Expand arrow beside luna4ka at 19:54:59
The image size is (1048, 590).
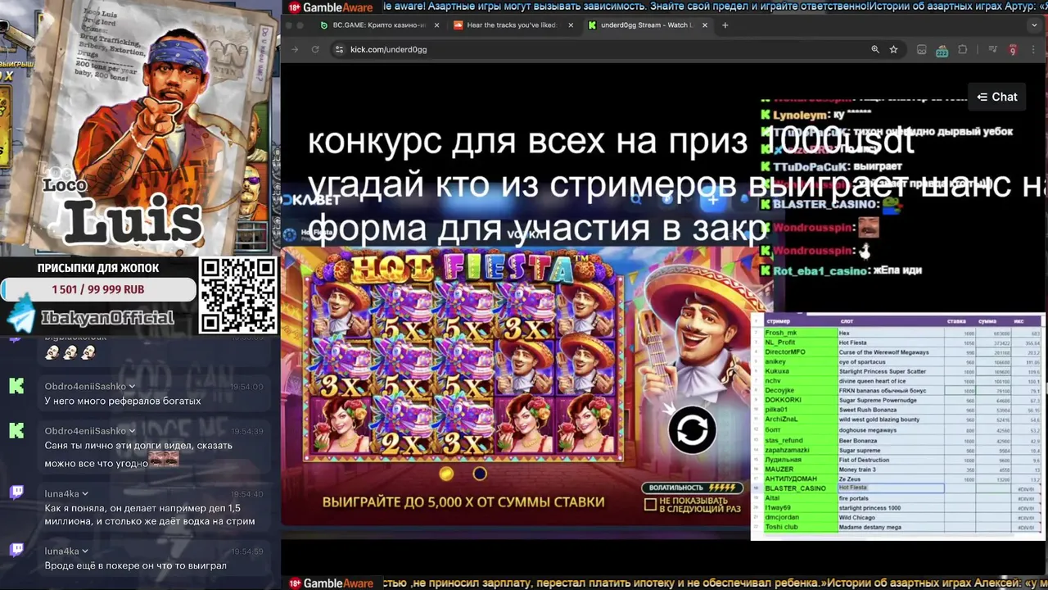click(85, 551)
